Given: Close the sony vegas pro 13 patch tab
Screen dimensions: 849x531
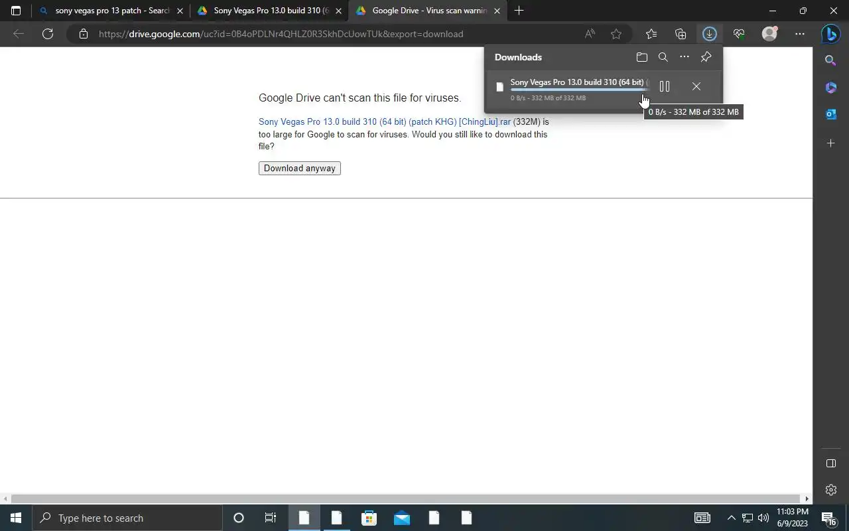Looking at the screenshot, I should (x=180, y=11).
